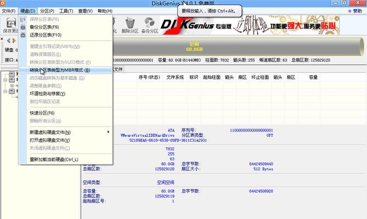The image size is (367, 219).
Task: Click the 空闲空间 space type value
Action: 165,182
